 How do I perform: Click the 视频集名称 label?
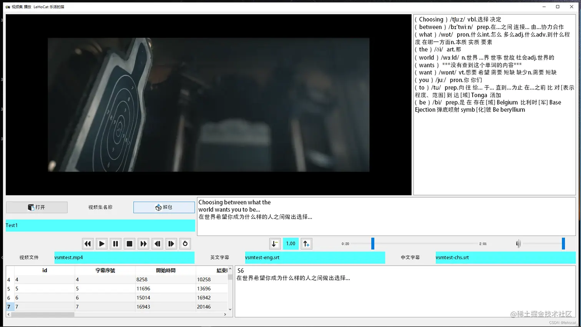click(100, 207)
